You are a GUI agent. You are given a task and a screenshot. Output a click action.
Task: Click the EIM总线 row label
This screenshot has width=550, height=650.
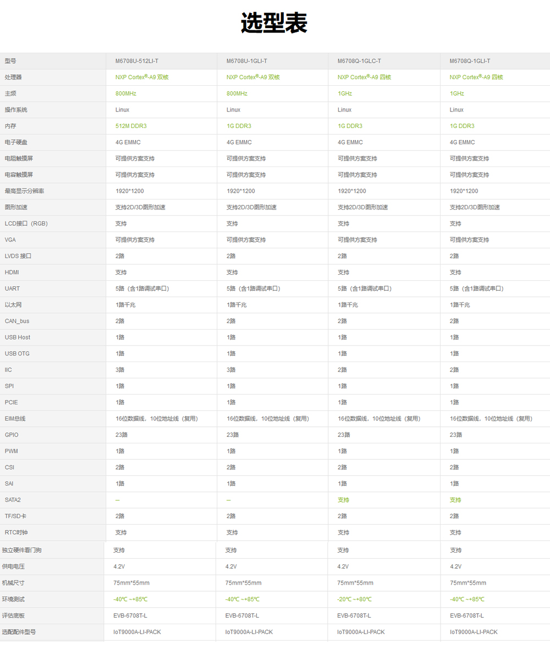(15, 419)
